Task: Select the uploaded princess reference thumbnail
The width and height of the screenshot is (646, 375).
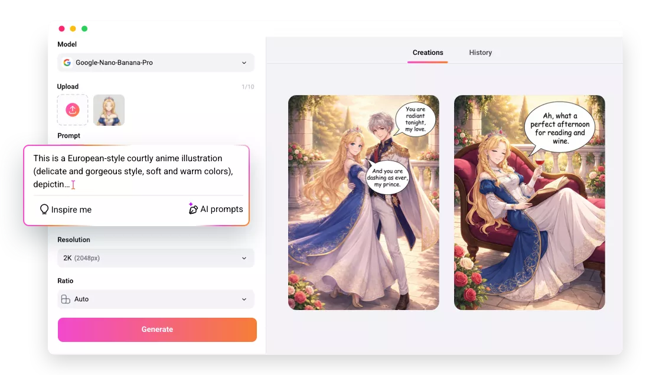Action: pos(108,110)
